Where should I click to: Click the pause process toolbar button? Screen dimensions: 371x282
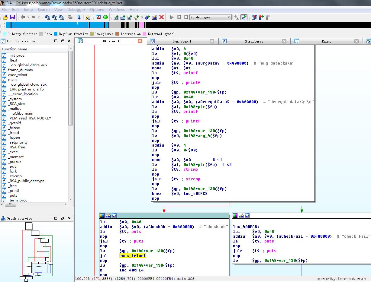click(179, 17)
